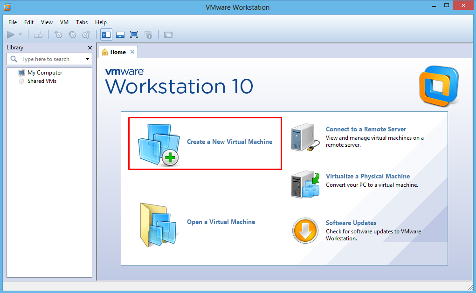Image resolution: width=476 pixels, height=293 pixels.
Task: Click the Unity mode toolbar icon
Action: tap(148, 35)
